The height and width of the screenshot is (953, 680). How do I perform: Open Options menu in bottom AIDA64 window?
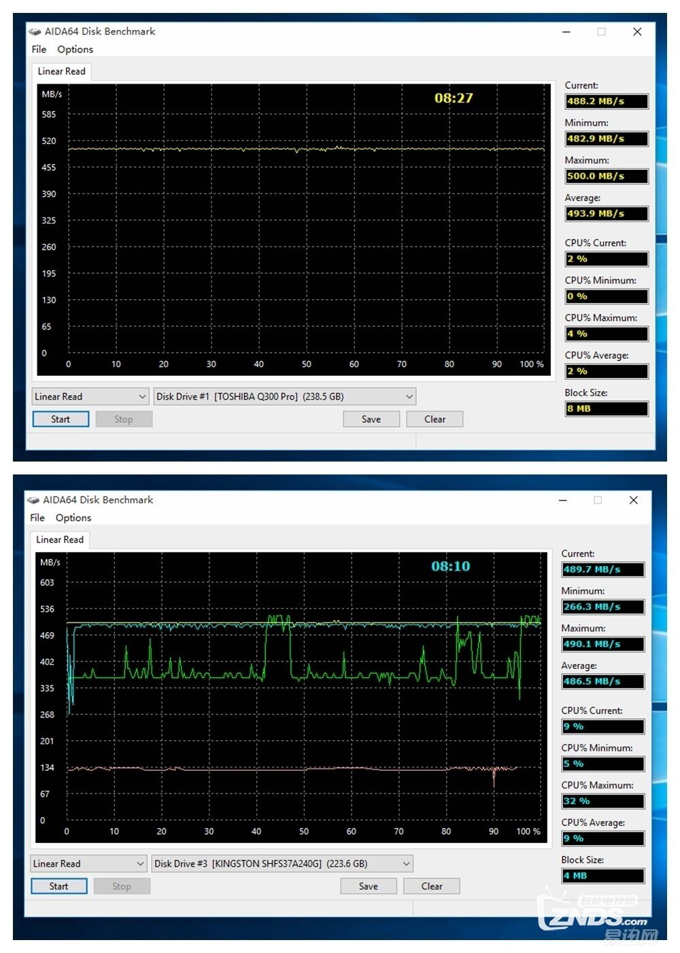point(73,517)
